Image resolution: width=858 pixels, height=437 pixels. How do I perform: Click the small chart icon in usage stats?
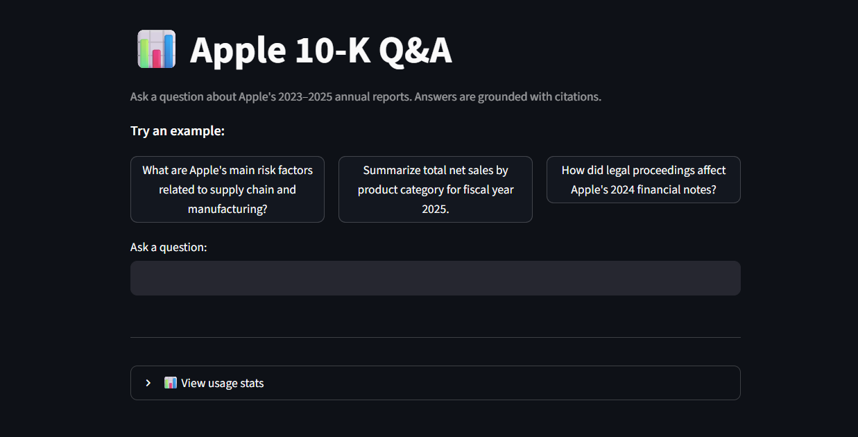(x=171, y=383)
